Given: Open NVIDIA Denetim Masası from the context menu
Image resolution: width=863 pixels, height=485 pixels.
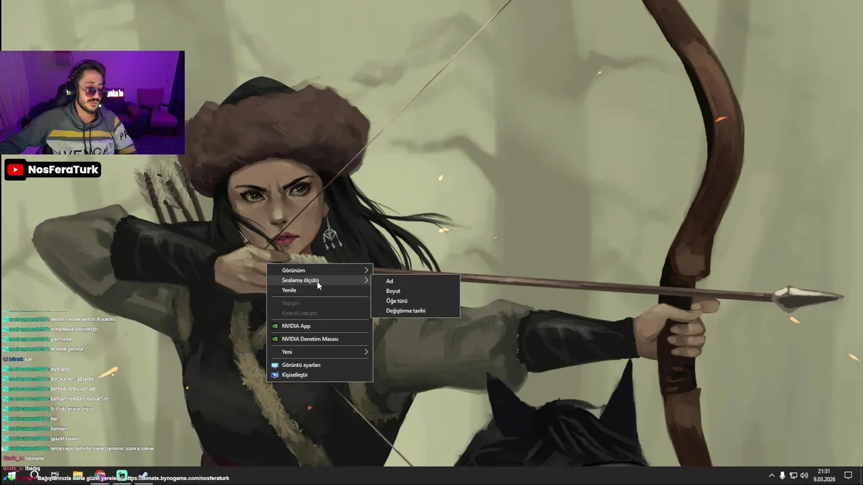Looking at the screenshot, I should pos(320,339).
